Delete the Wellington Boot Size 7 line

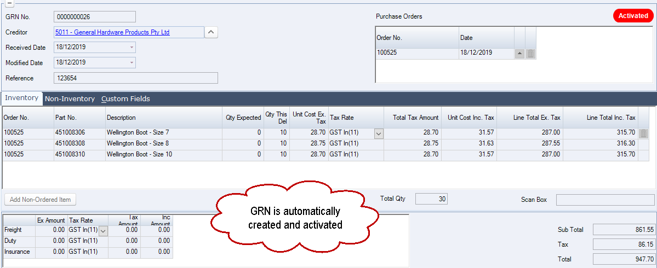[x=643, y=133]
